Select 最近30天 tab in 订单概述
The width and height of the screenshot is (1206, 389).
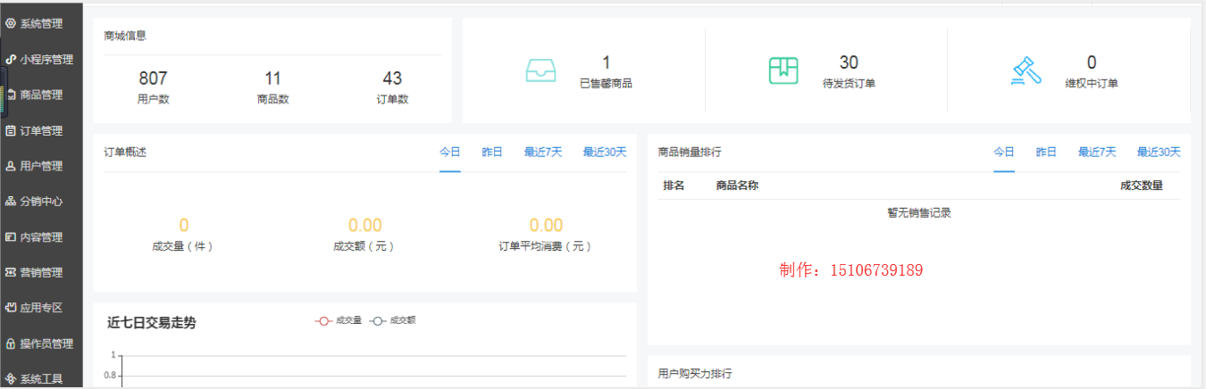coord(605,153)
